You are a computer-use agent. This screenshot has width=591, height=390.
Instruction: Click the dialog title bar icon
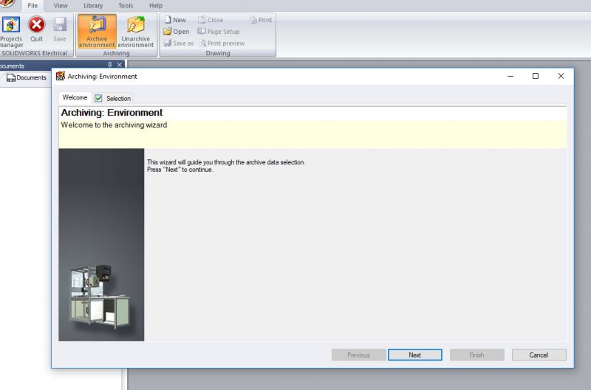pos(61,76)
